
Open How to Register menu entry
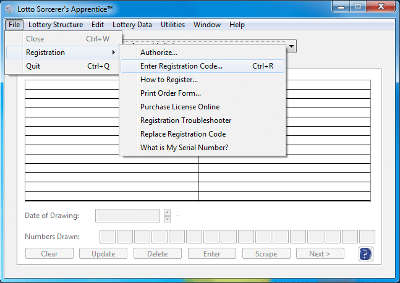click(x=169, y=80)
